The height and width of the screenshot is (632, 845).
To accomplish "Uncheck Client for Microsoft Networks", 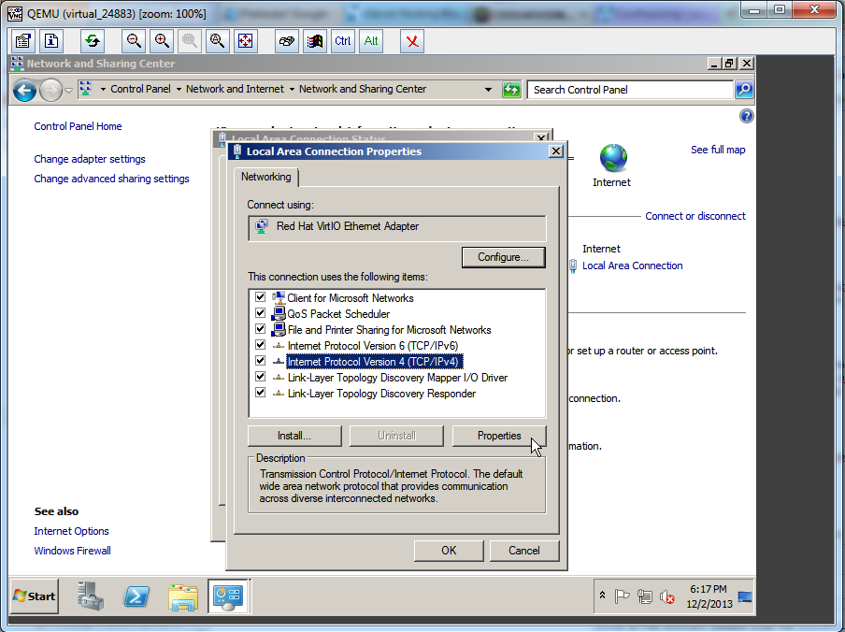I will coord(260,297).
